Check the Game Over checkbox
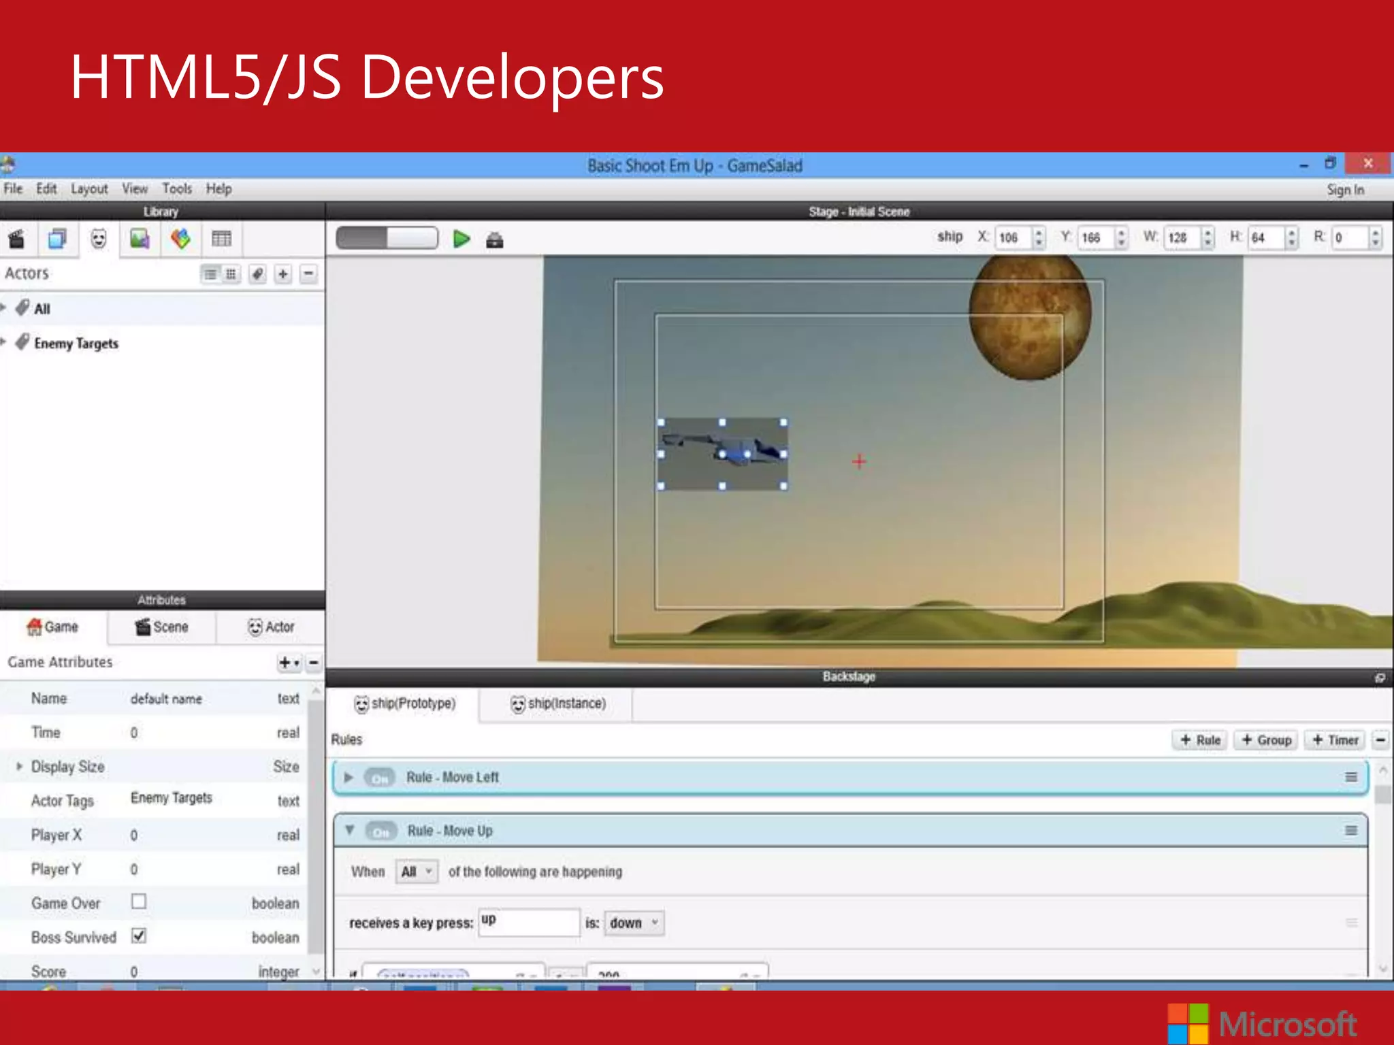The image size is (1394, 1045). click(139, 901)
